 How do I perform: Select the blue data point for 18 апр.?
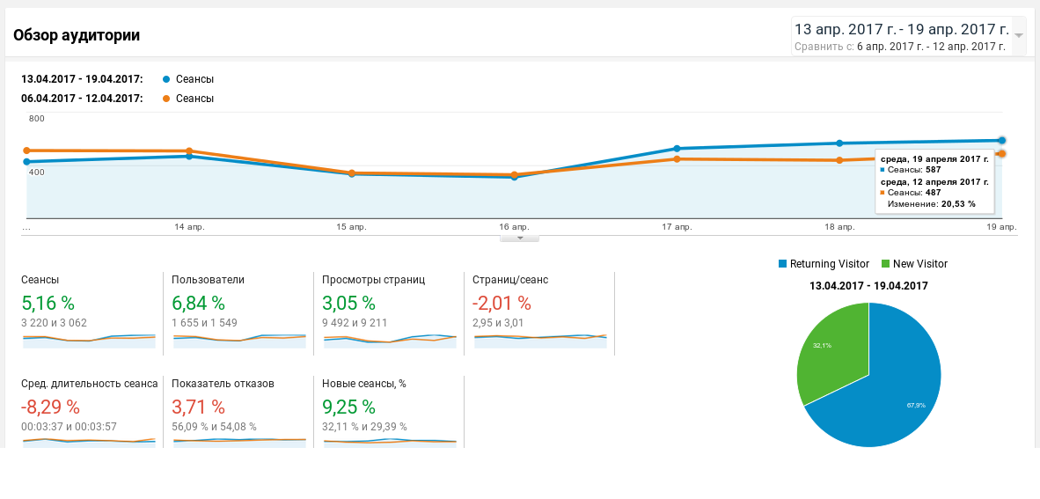coord(839,143)
